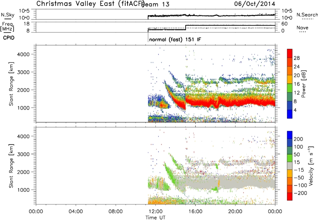This screenshot has height=220, width=318.
Task: Click the 'Christmas Valley East (fitACF)' plot title
Action: (x=91, y=4)
